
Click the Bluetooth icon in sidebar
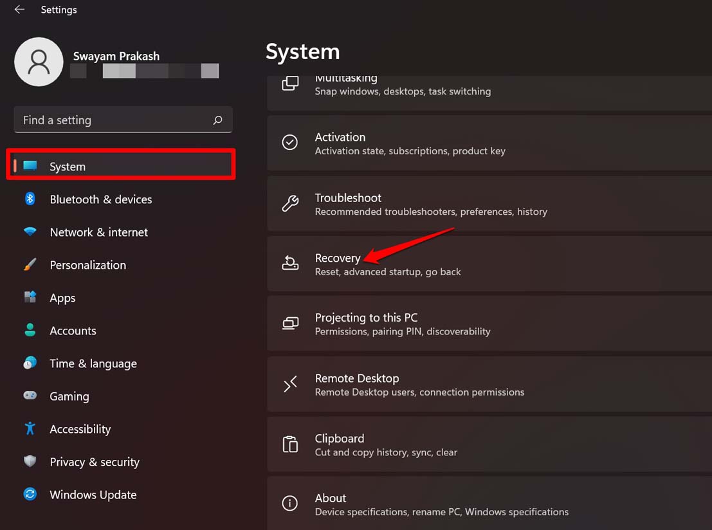pyautogui.click(x=30, y=199)
